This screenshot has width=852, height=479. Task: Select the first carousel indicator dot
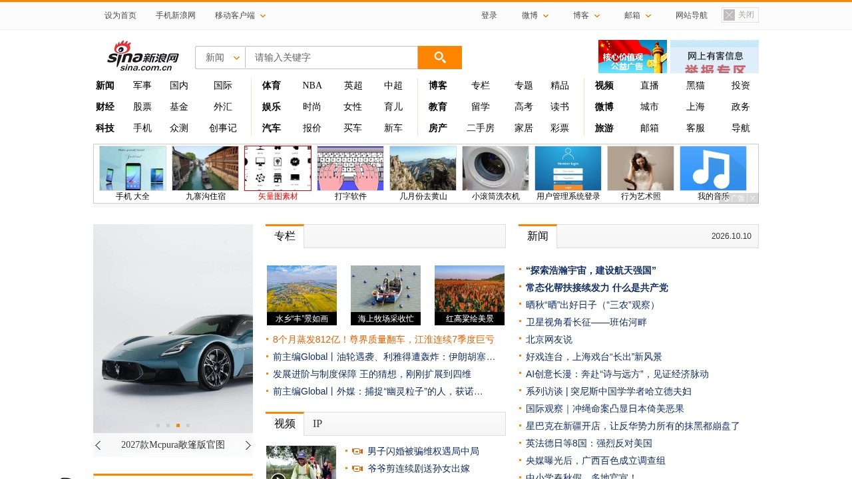click(158, 425)
